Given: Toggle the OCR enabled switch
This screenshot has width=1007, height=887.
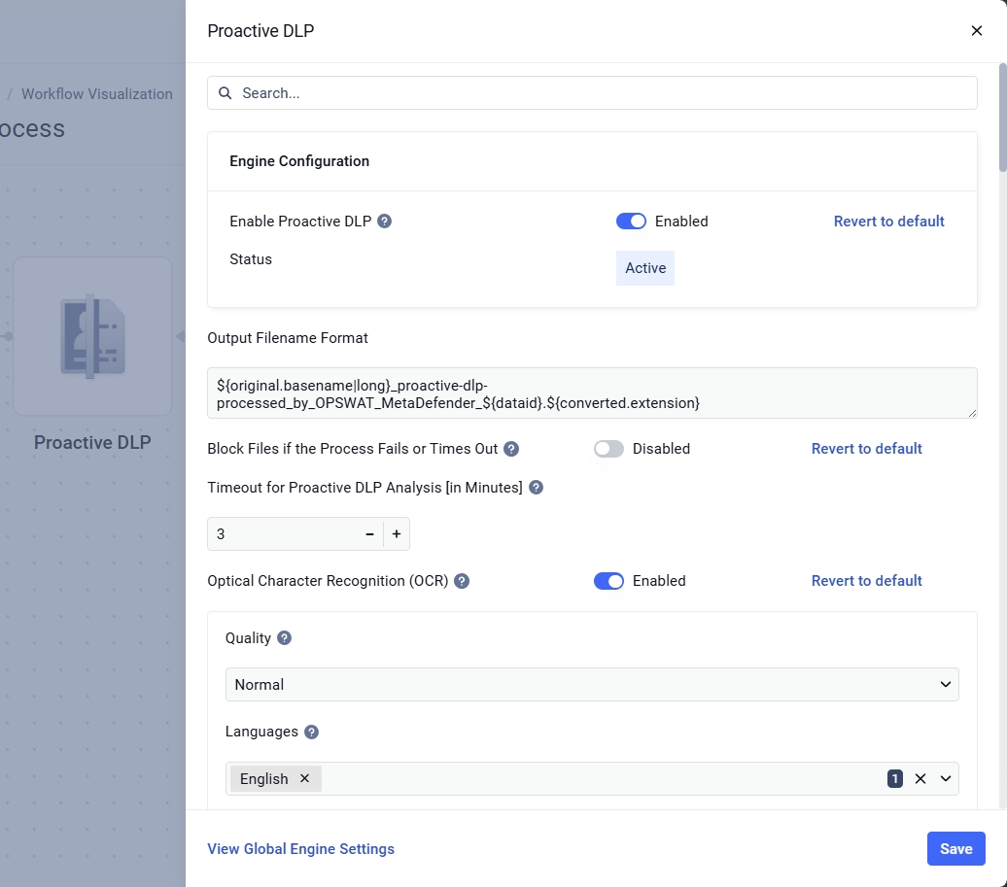Looking at the screenshot, I should [608, 581].
